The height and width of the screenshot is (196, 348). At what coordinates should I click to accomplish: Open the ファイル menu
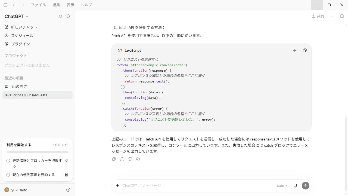tap(38, 5)
